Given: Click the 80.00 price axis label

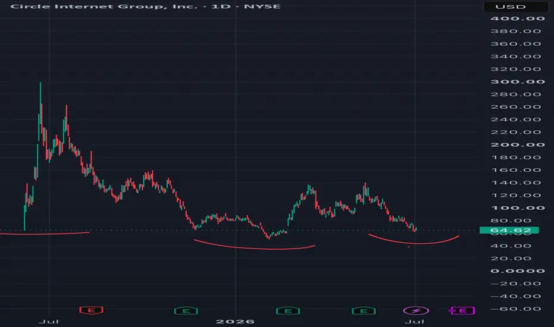Looking at the screenshot, I should [511, 221].
